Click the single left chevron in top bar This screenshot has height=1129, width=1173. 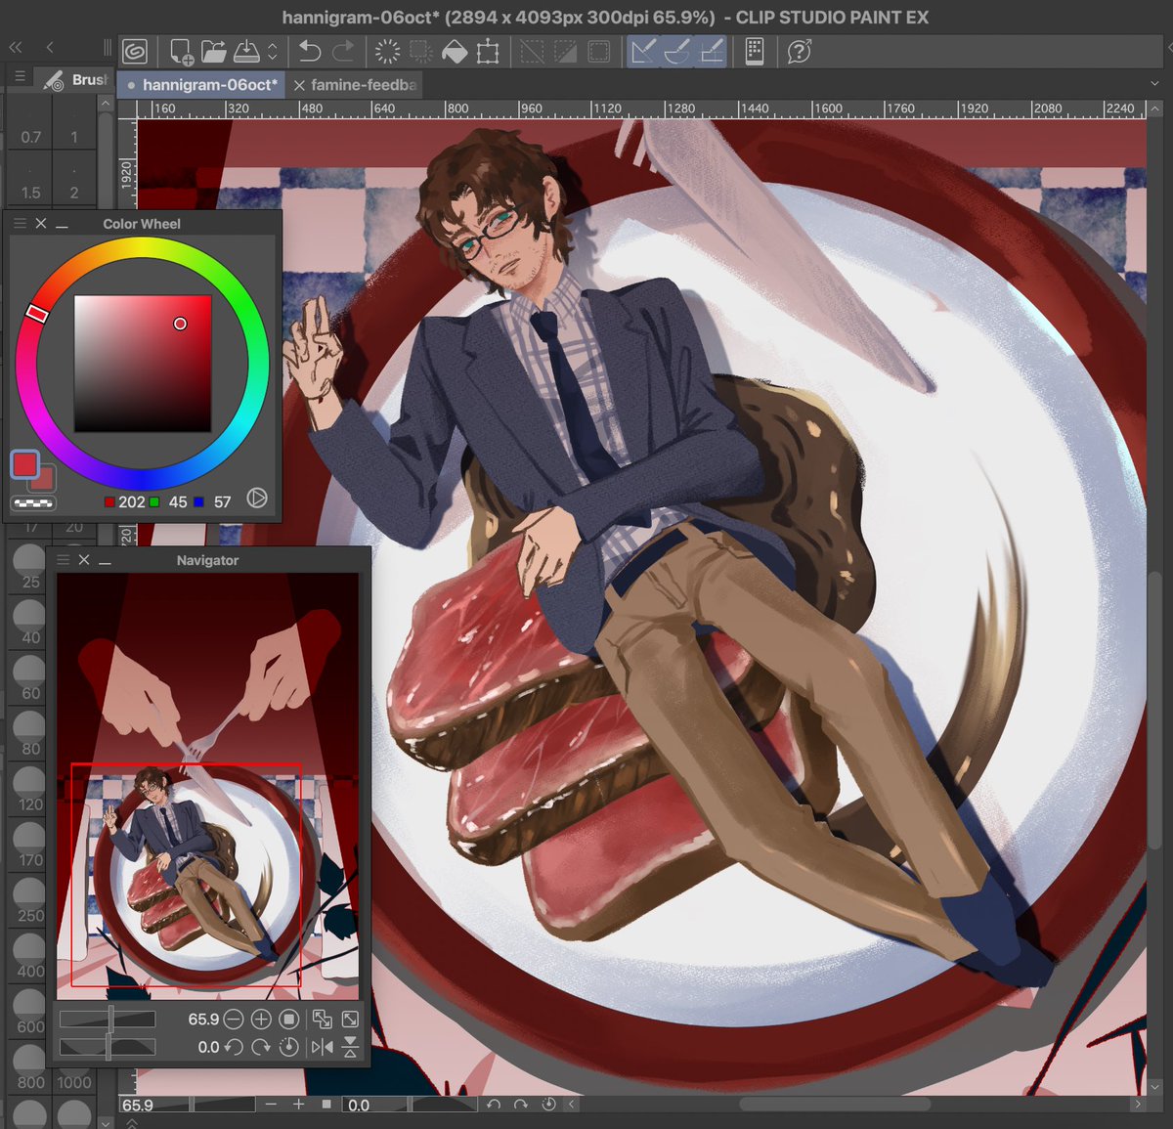click(49, 47)
